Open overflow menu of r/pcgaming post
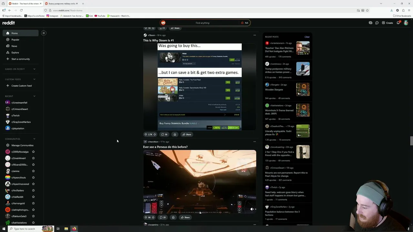 255,225
